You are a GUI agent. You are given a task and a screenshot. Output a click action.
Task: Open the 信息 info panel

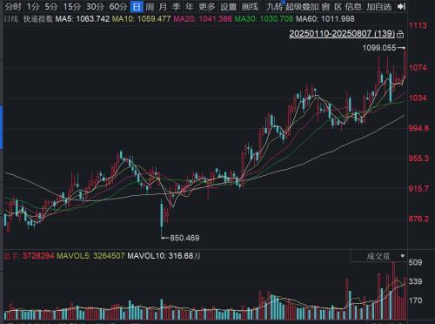[x=354, y=6]
